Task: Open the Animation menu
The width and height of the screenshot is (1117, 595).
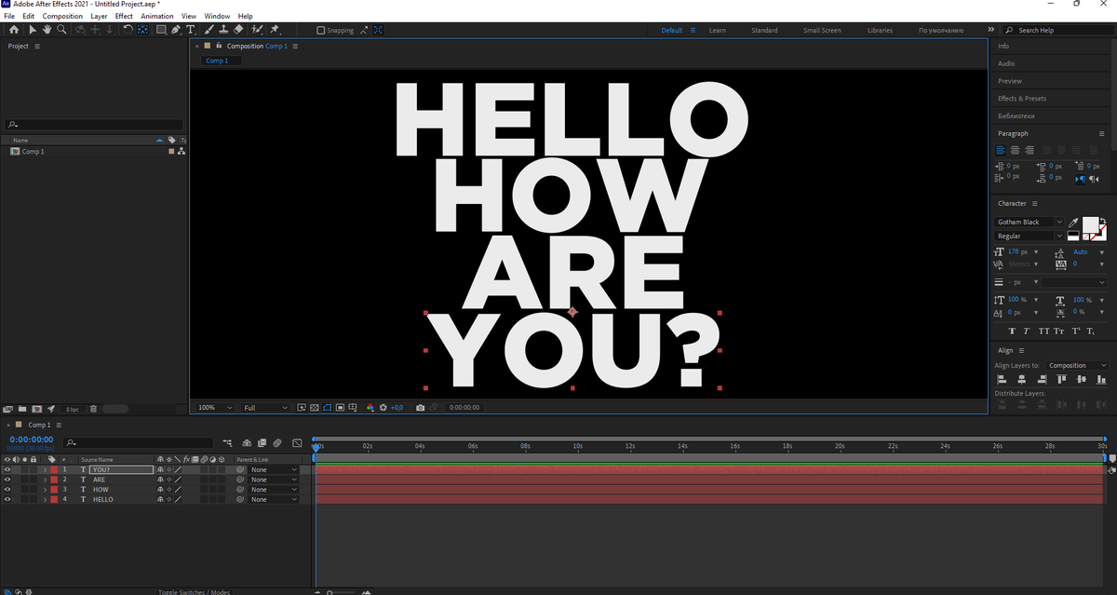Action: [157, 17]
